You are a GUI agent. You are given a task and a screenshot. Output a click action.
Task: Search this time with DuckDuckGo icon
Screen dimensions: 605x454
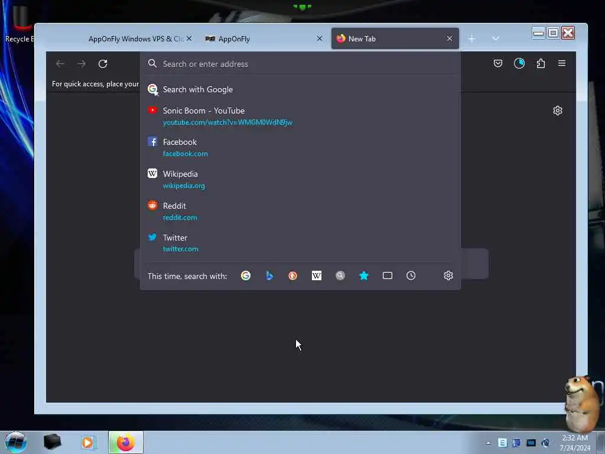click(293, 275)
